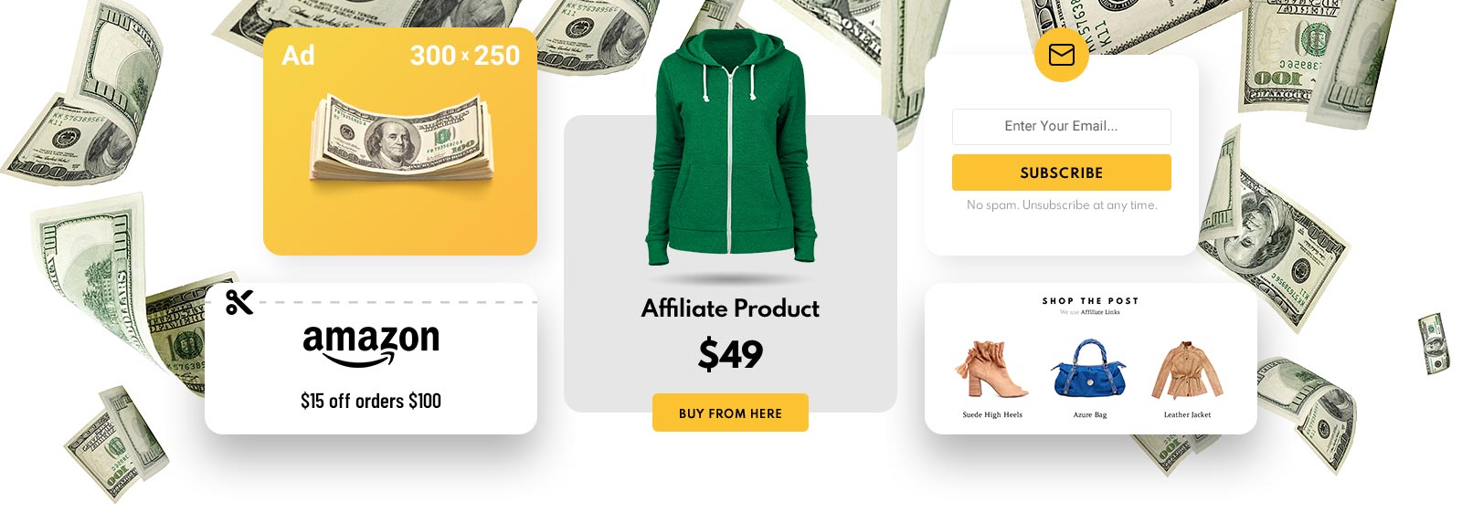Click the Leather Jacket image

[x=1187, y=370]
